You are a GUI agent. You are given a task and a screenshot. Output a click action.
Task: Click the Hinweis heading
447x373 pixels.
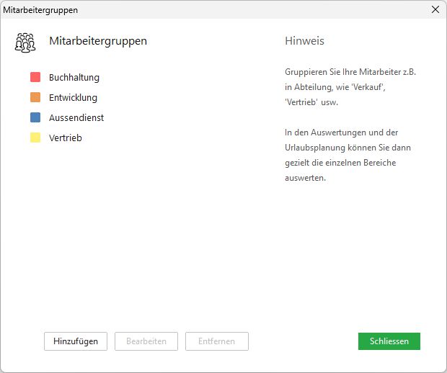pyautogui.click(x=304, y=41)
